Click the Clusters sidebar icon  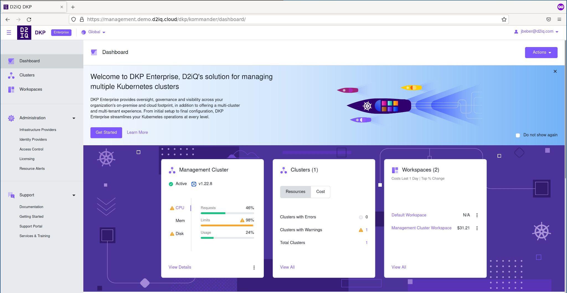[11, 75]
